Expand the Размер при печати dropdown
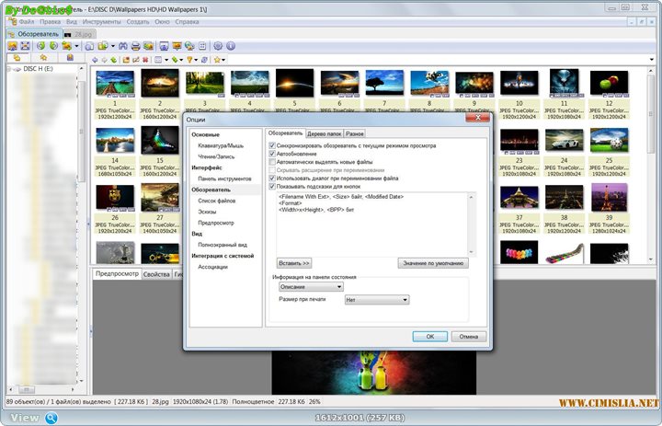Screen dimensions: 662x426 (x=376, y=299)
